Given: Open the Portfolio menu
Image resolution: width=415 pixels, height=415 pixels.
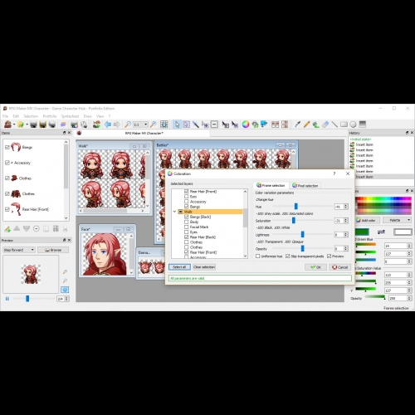Looking at the screenshot, I should 50,116.
